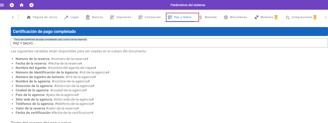Click the bank building icon for Bancos
This screenshot has width=328, height=123.
pyautogui.click(x=88, y=17)
